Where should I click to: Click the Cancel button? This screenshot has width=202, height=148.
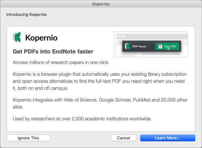(x=124, y=138)
